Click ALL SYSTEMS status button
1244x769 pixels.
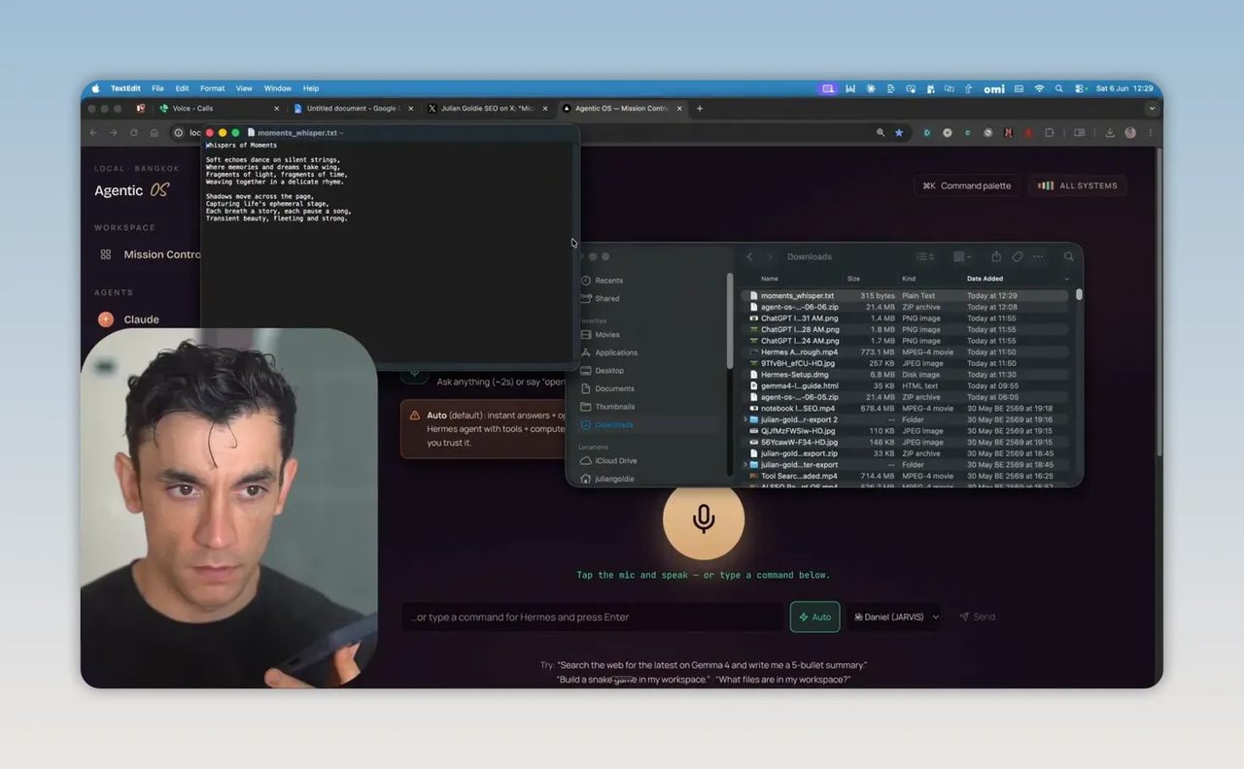[1078, 185]
